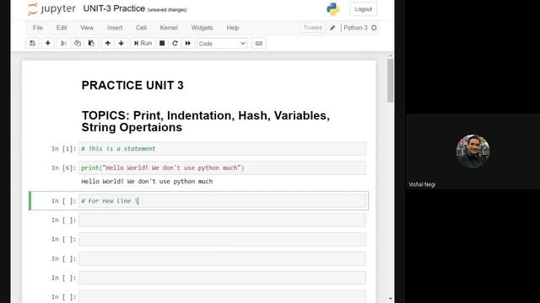
Task: Open the Edit menu
Action: [62, 28]
